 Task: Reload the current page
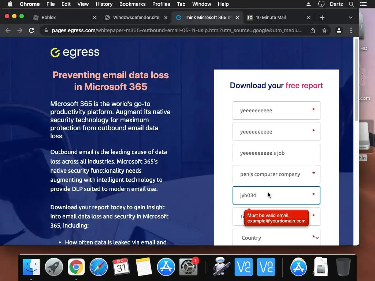coord(31,31)
